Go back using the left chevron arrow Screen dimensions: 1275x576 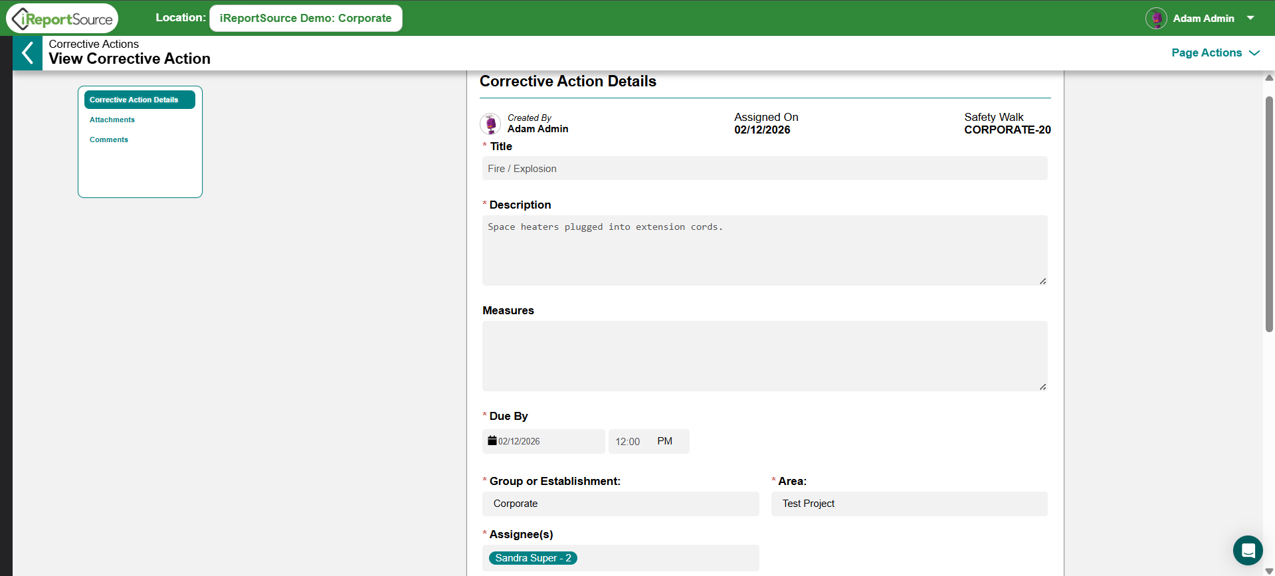pyautogui.click(x=27, y=53)
